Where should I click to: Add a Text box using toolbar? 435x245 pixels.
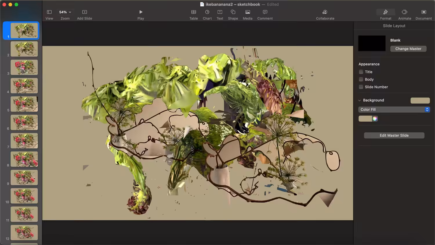tap(220, 12)
